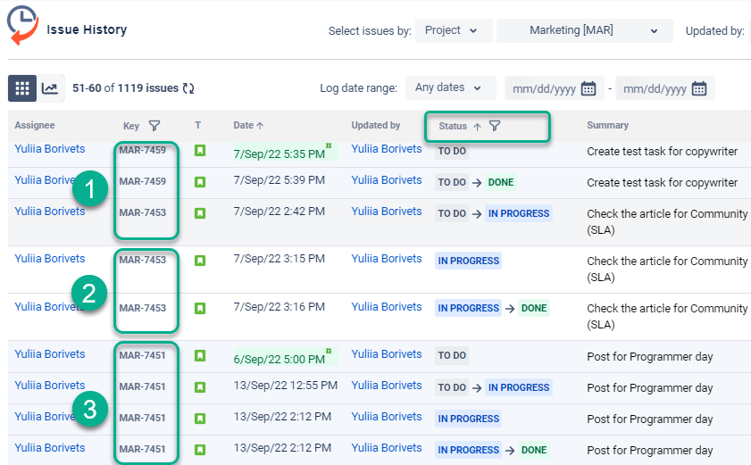751x465 pixels.
Task: Switch to chart graph view
Action: pyautogui.click(x=50, y=88)
